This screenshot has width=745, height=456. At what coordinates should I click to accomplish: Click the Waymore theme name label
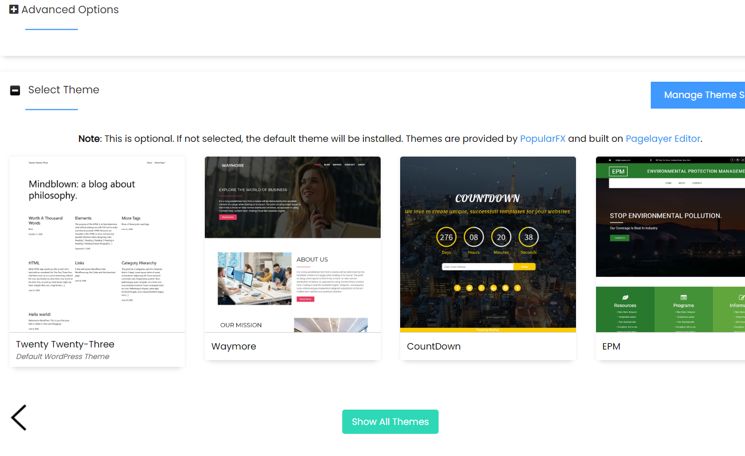[234, 346]
